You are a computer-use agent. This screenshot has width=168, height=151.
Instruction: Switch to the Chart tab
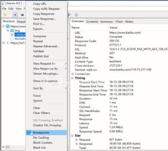tap(119, 22)
